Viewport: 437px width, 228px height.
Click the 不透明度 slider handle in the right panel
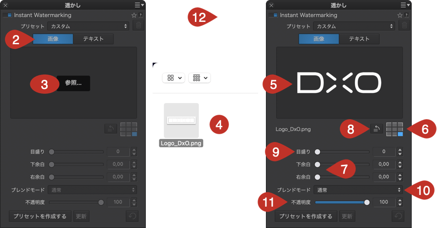click(367, 202)
